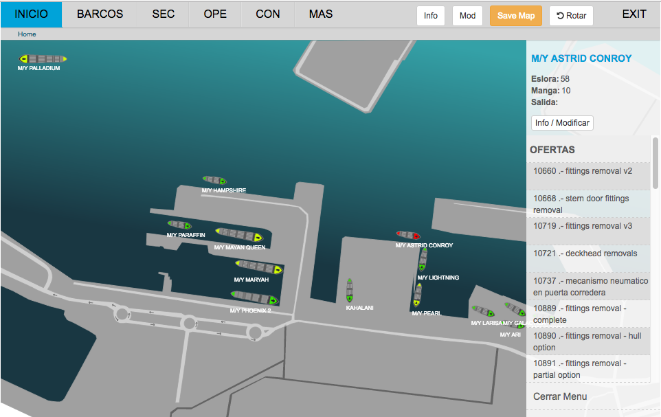661x417 pixels.
Task: Click the M/Y Phoenix 2 ship icon
Action: pyautogui.click(x=254, y=297)
